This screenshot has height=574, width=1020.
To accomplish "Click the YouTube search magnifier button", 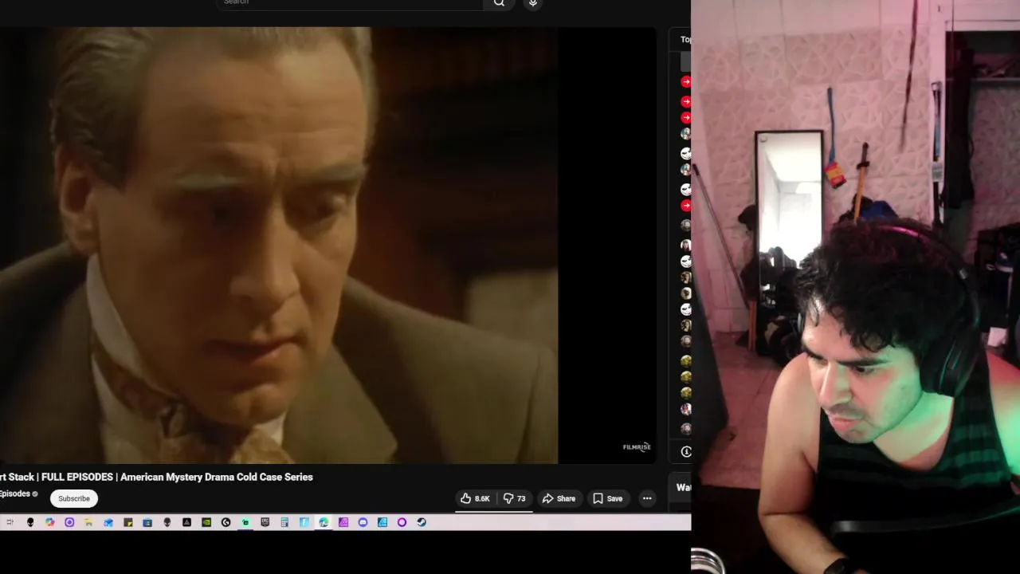I will pyautogui.click(x=499, y=3).
